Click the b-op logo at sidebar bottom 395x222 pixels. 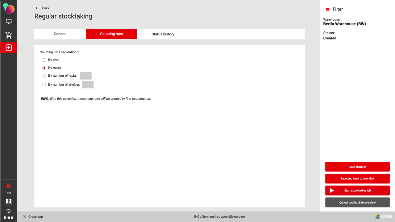pos(9,217)
